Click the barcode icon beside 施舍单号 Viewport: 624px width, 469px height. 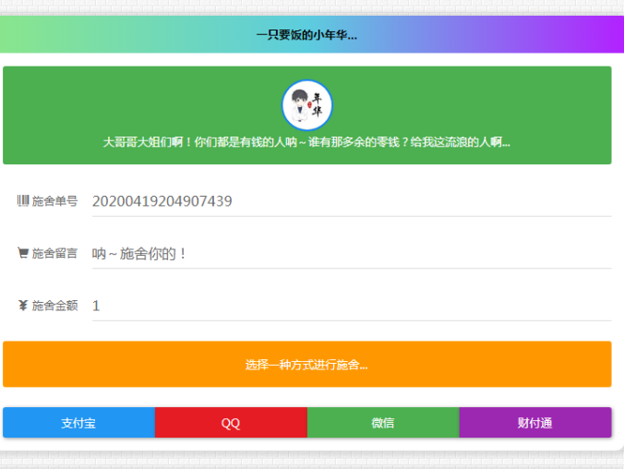(x=23, y=200)
